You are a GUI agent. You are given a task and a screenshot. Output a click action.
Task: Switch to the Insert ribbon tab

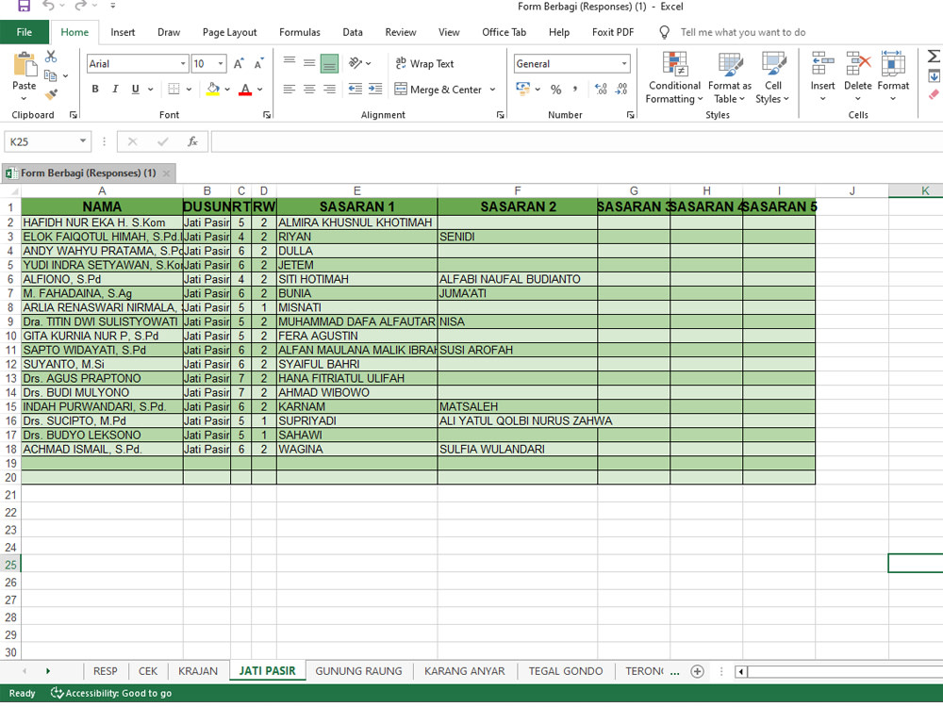[123, 32]
